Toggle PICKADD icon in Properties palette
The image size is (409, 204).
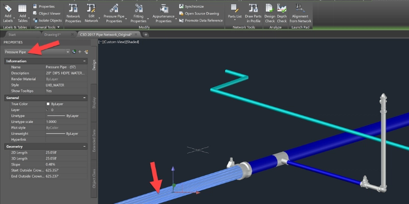(x=74, y=52)
